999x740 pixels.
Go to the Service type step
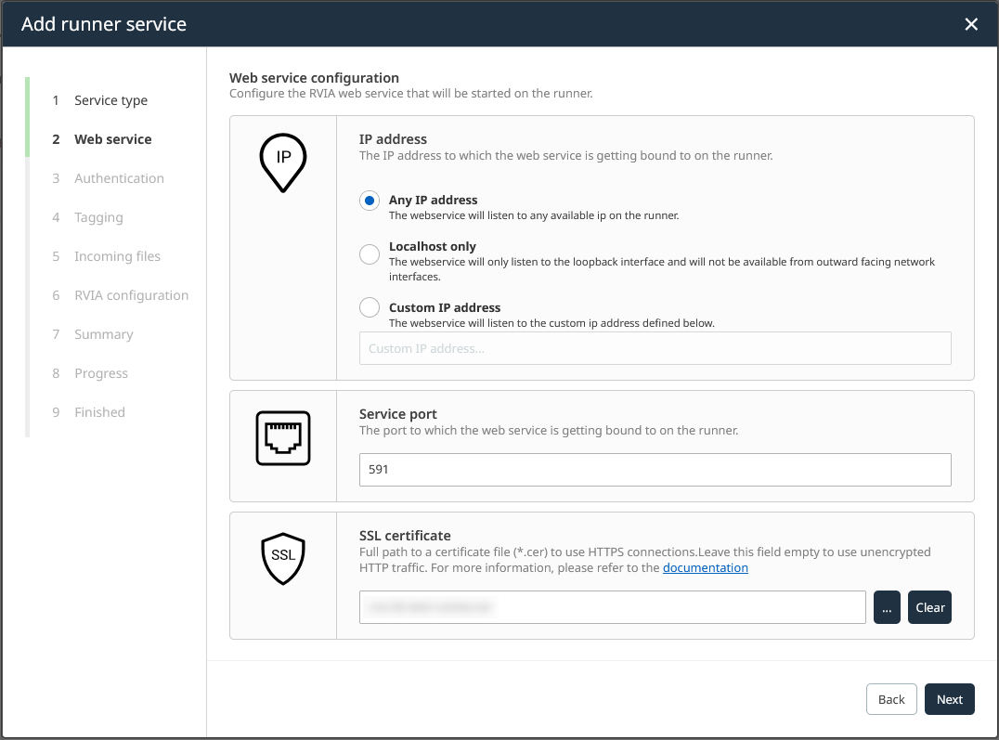coord(110,100)
